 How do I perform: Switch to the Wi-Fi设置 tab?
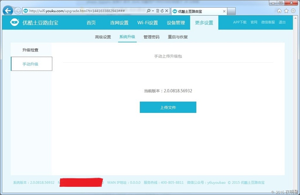click(x=148, y=23)
